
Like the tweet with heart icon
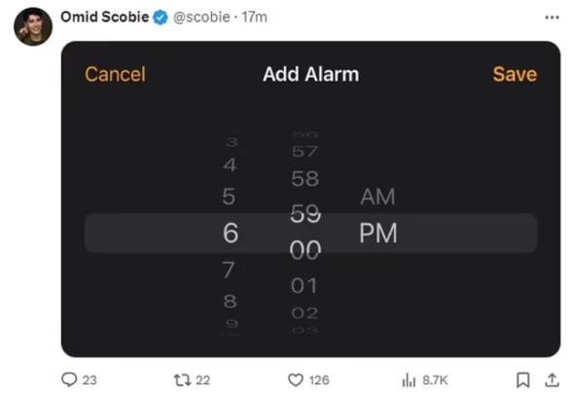[296, 380]
